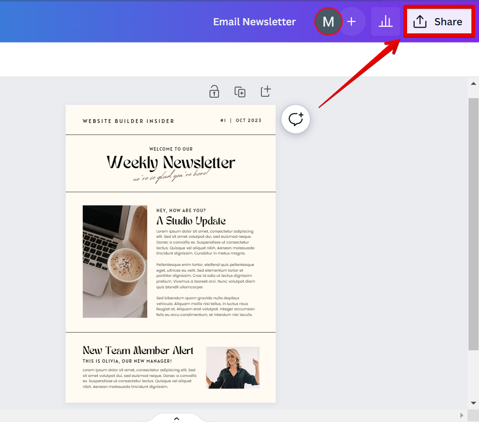This screenshot has height=427, width=479.
Task: Unlock the newsletter page with the lock icon
Action: pyautogui.click(x=214, y=91)
